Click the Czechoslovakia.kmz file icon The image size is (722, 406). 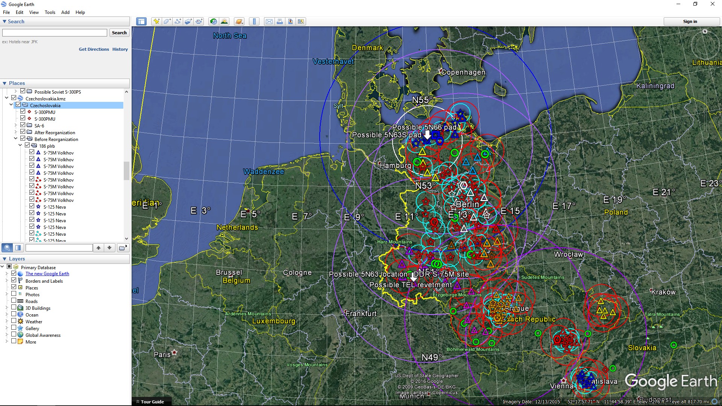pos(20,98)
